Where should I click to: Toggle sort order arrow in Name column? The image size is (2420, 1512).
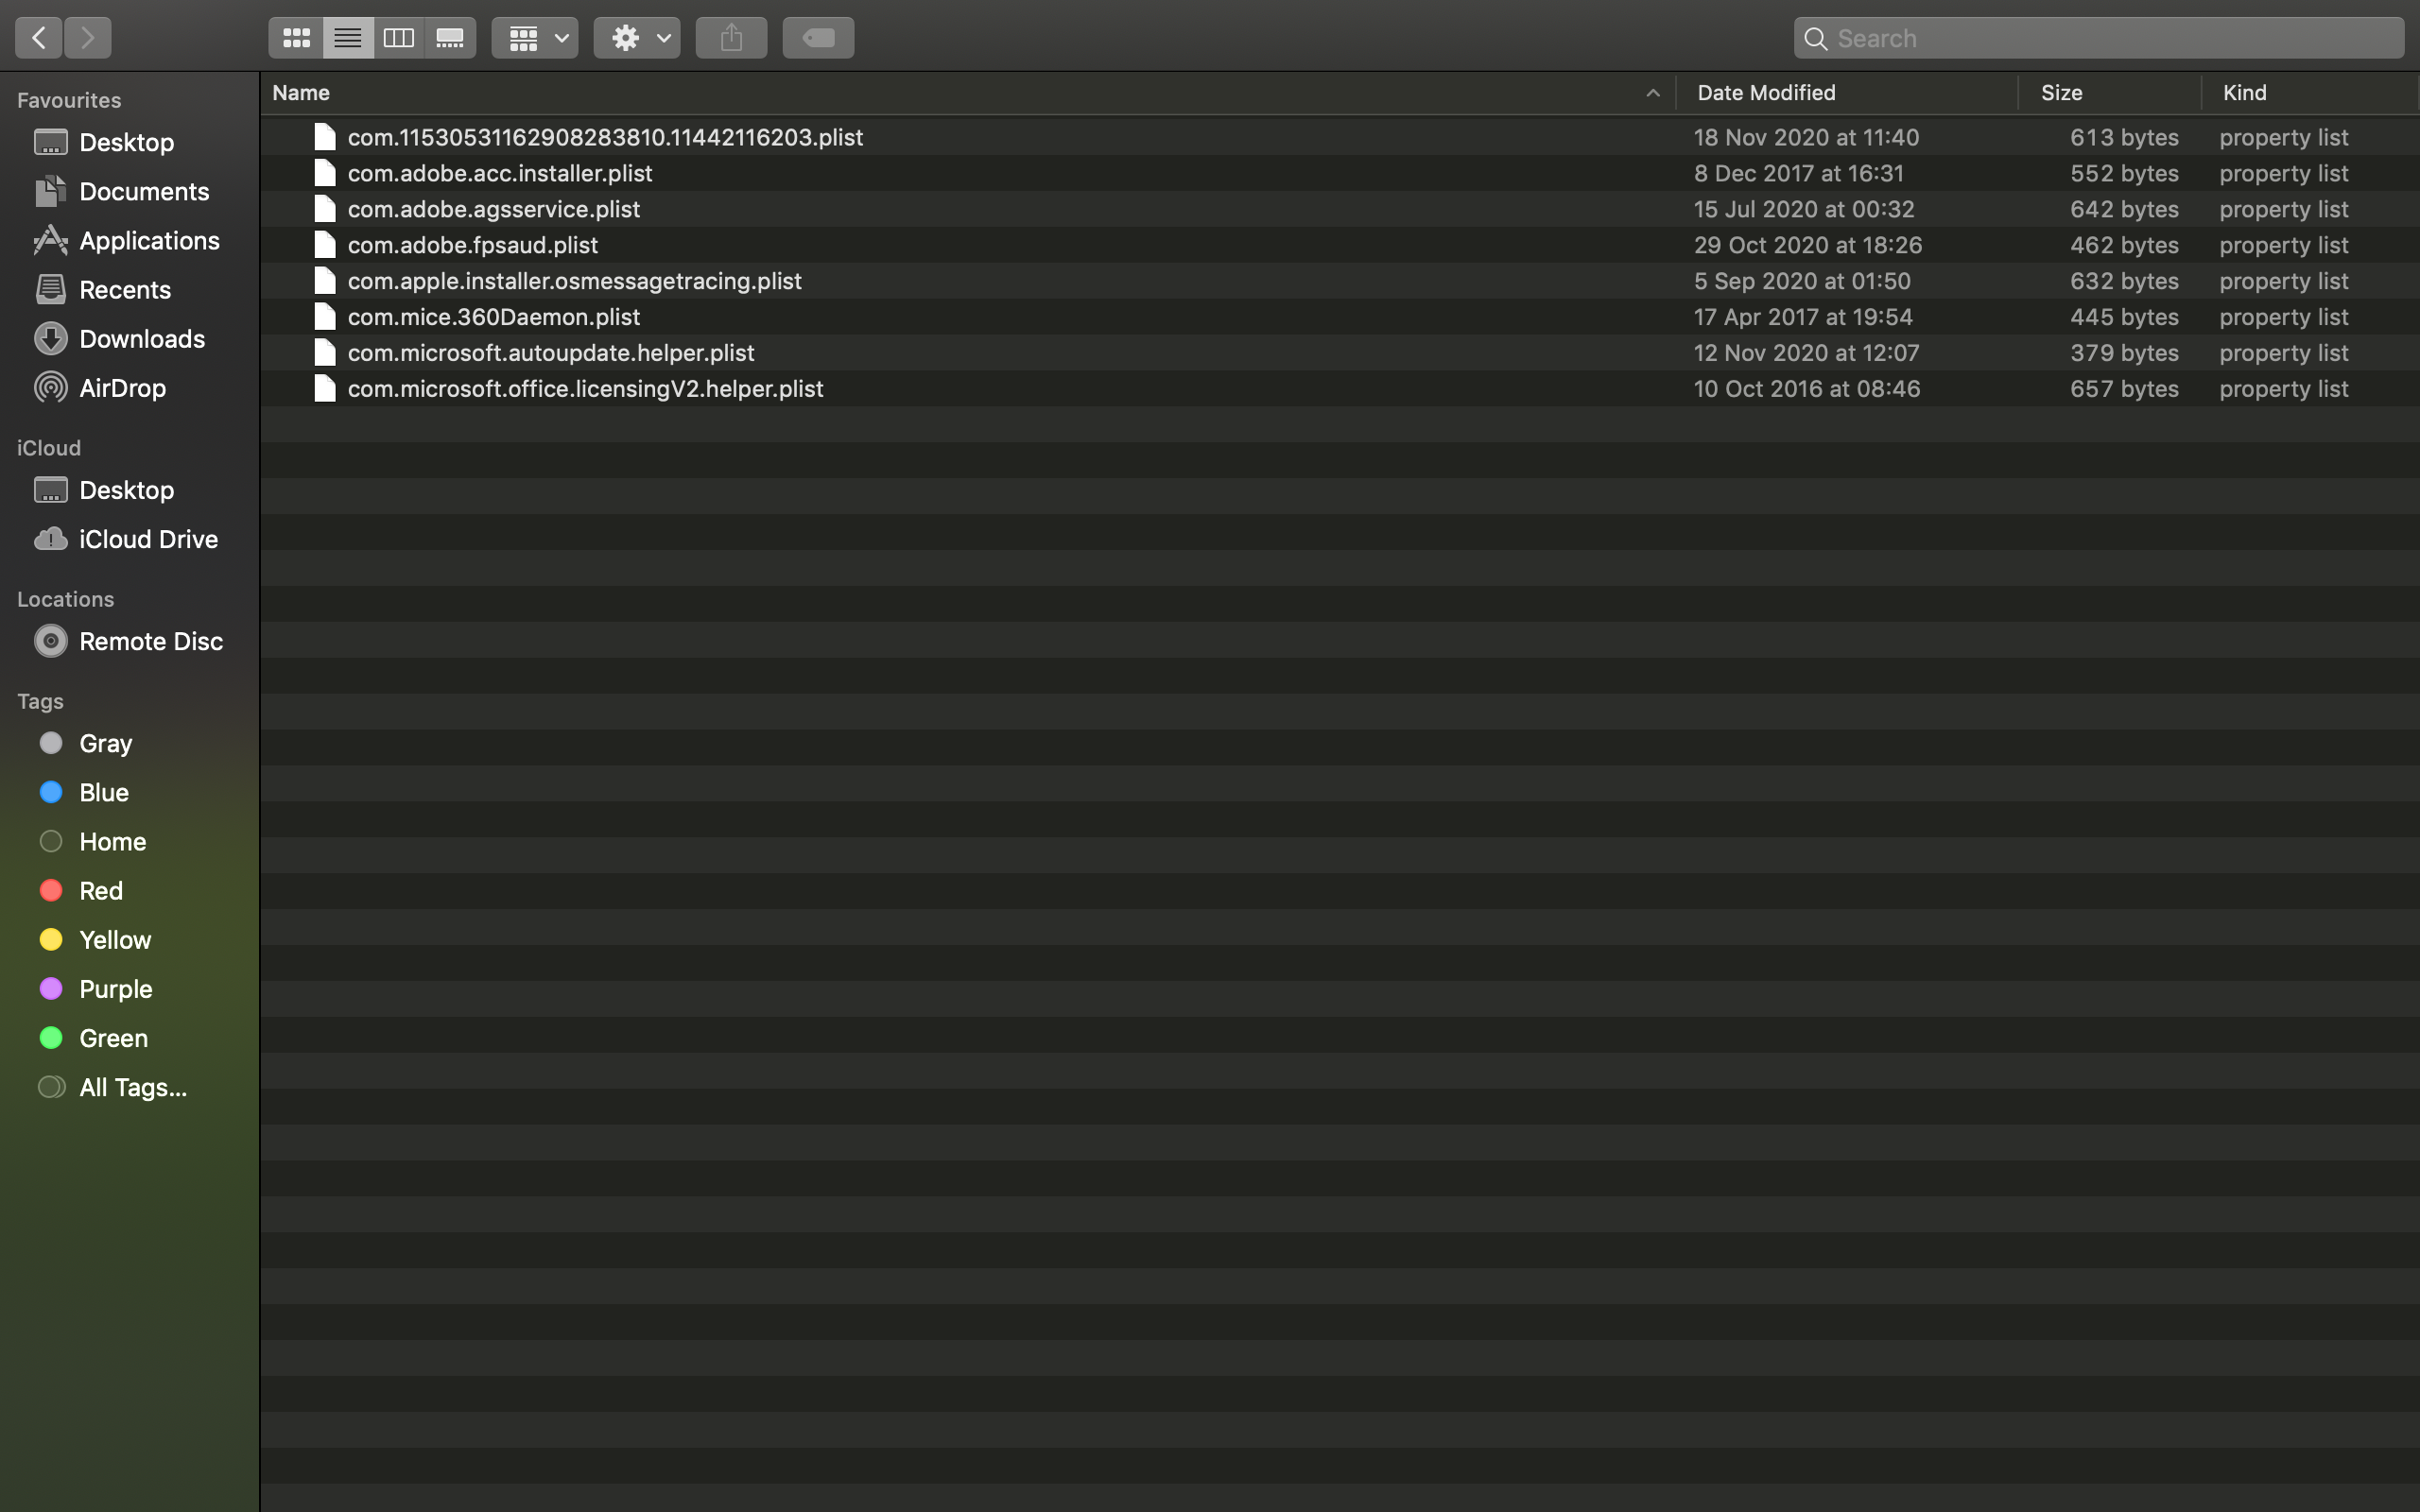pos(1652,93)
